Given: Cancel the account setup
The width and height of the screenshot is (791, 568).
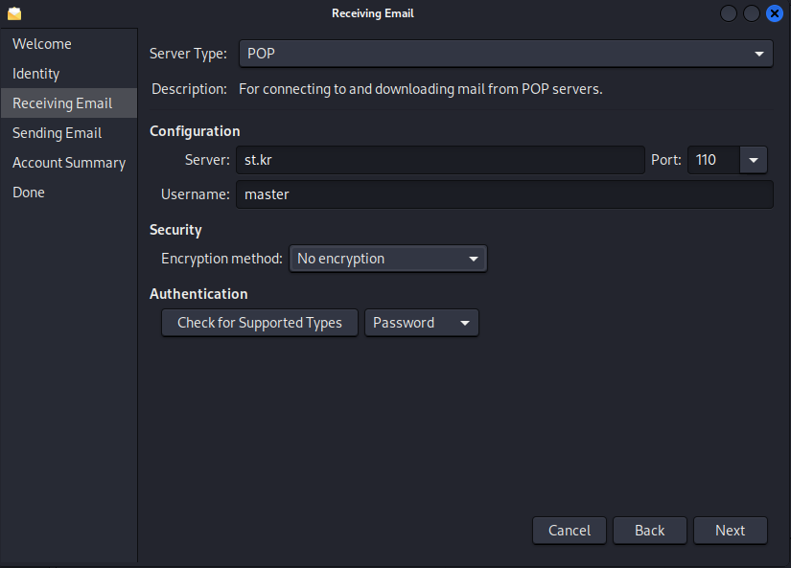Looking at the screenshot, I should click(570, 531).
